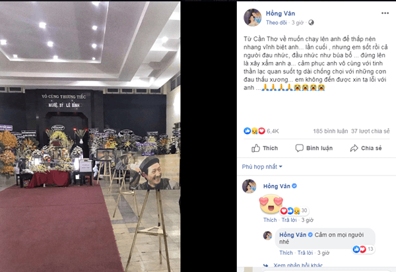The image size is (396, 272).
Task: Click Trả lời under the emoji comment
Action: click(x=289, y=220)
